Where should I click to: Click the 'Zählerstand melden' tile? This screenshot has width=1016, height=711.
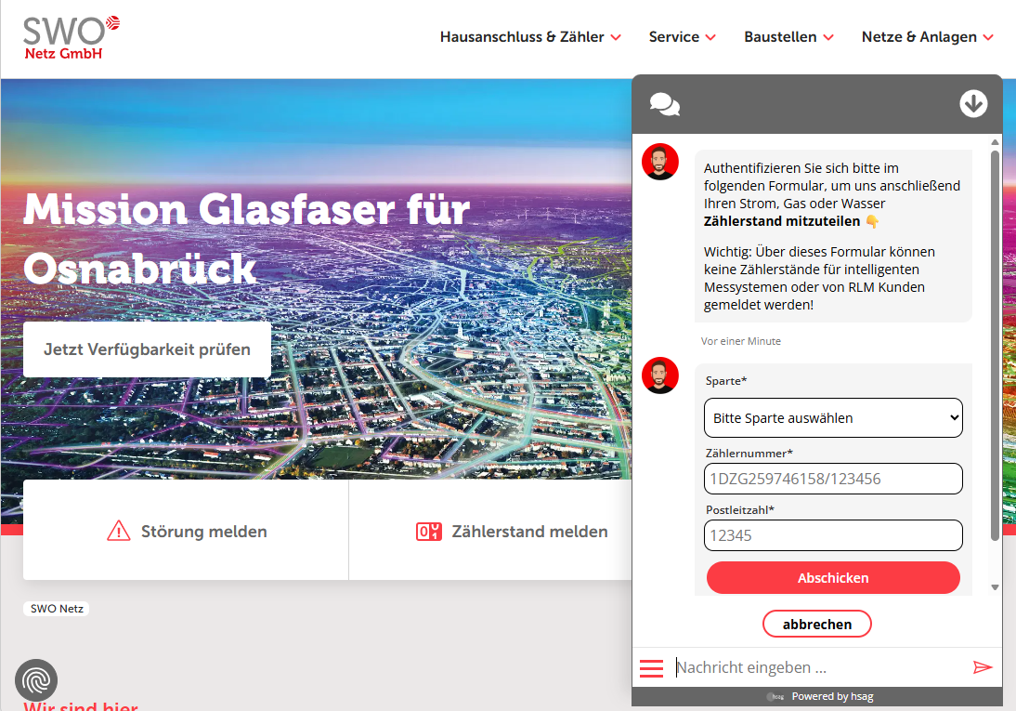(x=512, y=532)
